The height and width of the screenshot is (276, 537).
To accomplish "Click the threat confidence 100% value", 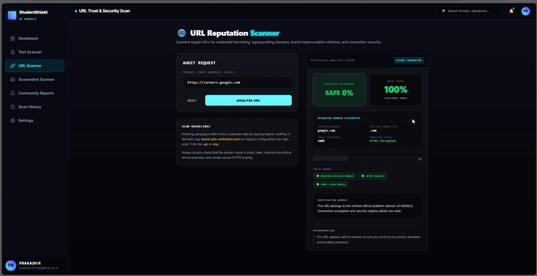I will click(x=321, y=141).
